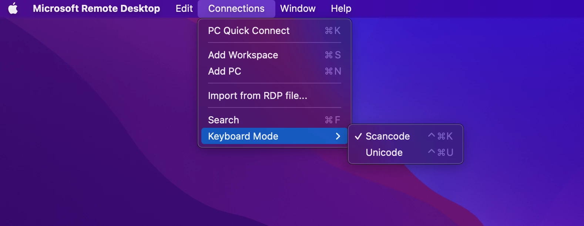Image resolution: width=584 pixels, height=226 pixels.
Task: Open the Edit menu
Action: tap(184, 8)
